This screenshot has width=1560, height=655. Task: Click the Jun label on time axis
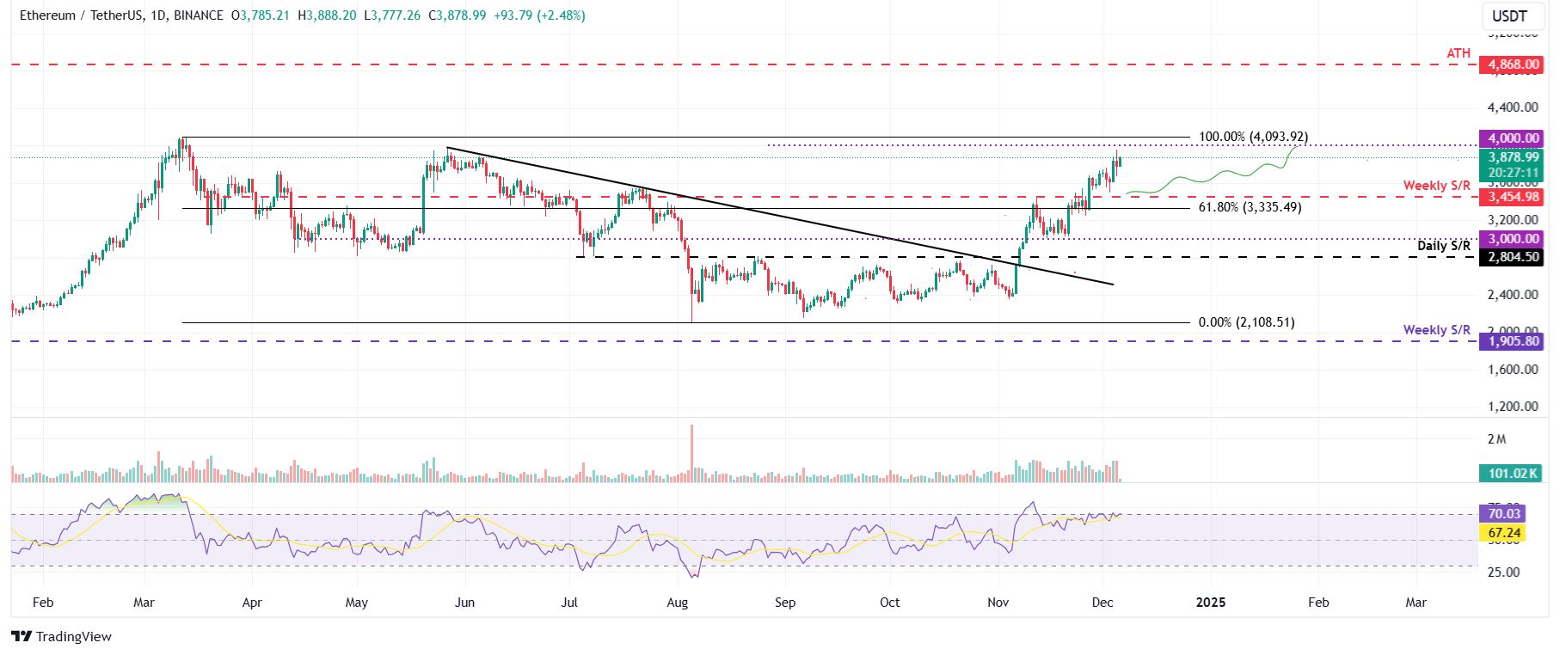464,603
